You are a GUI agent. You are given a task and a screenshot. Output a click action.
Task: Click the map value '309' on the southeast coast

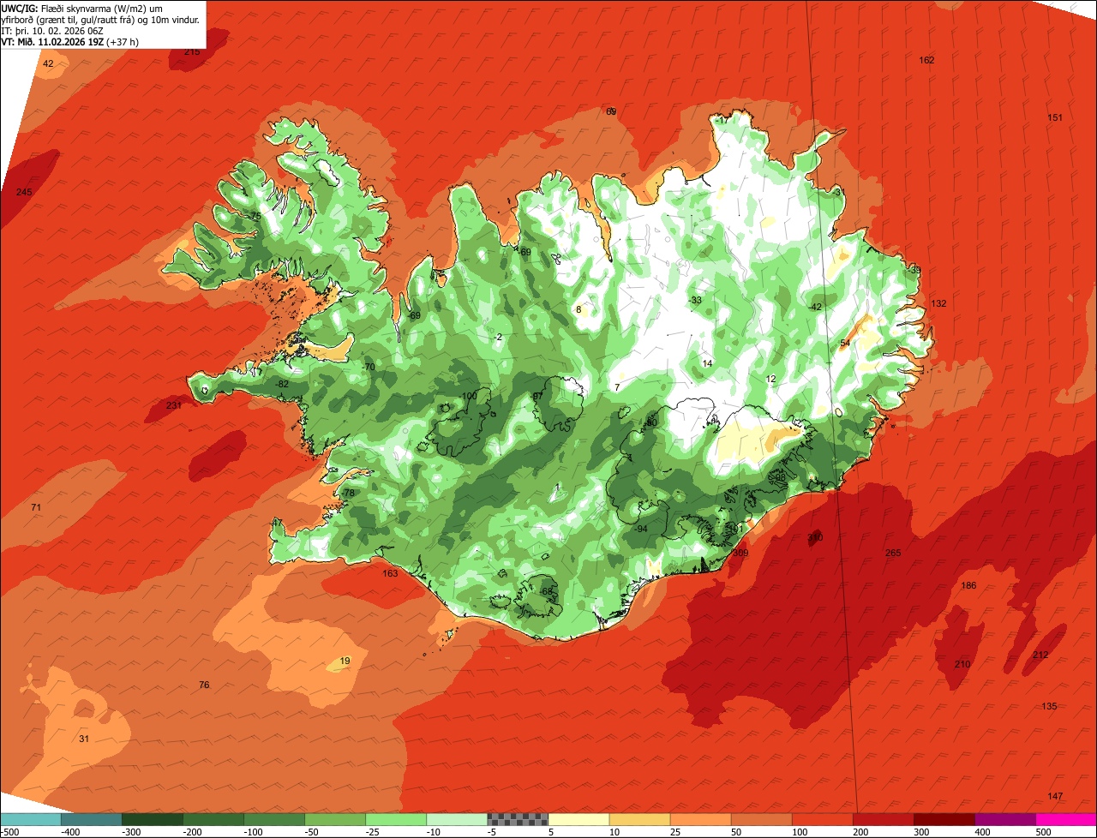tap(740, 553)
